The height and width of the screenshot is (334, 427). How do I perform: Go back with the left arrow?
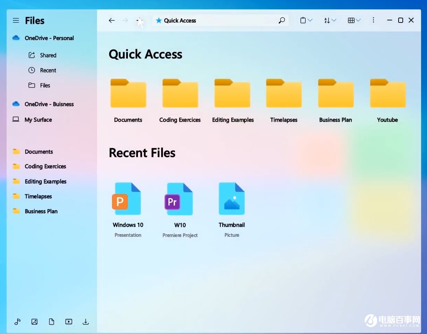pos(112,20)
